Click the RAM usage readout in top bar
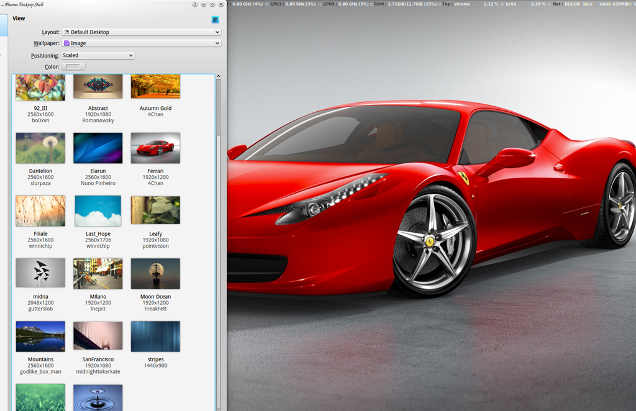 (x=405, y=4)
